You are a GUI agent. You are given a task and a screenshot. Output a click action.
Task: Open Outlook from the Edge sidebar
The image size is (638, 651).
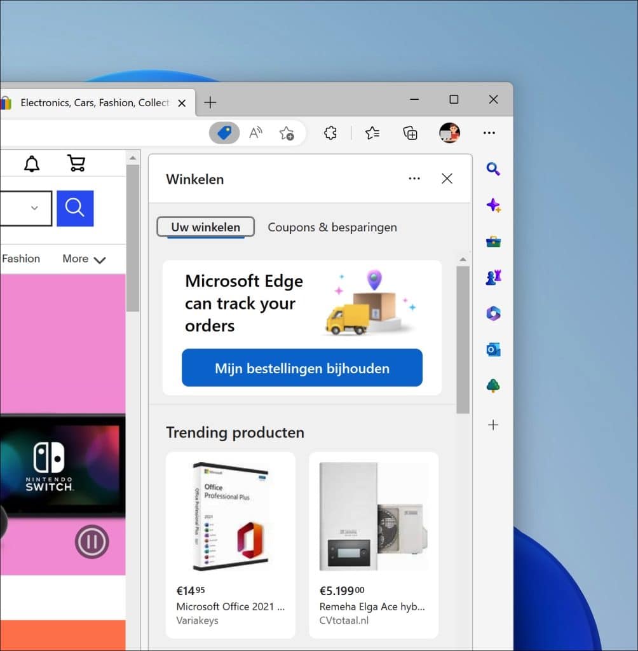click(x=493, y=349)
